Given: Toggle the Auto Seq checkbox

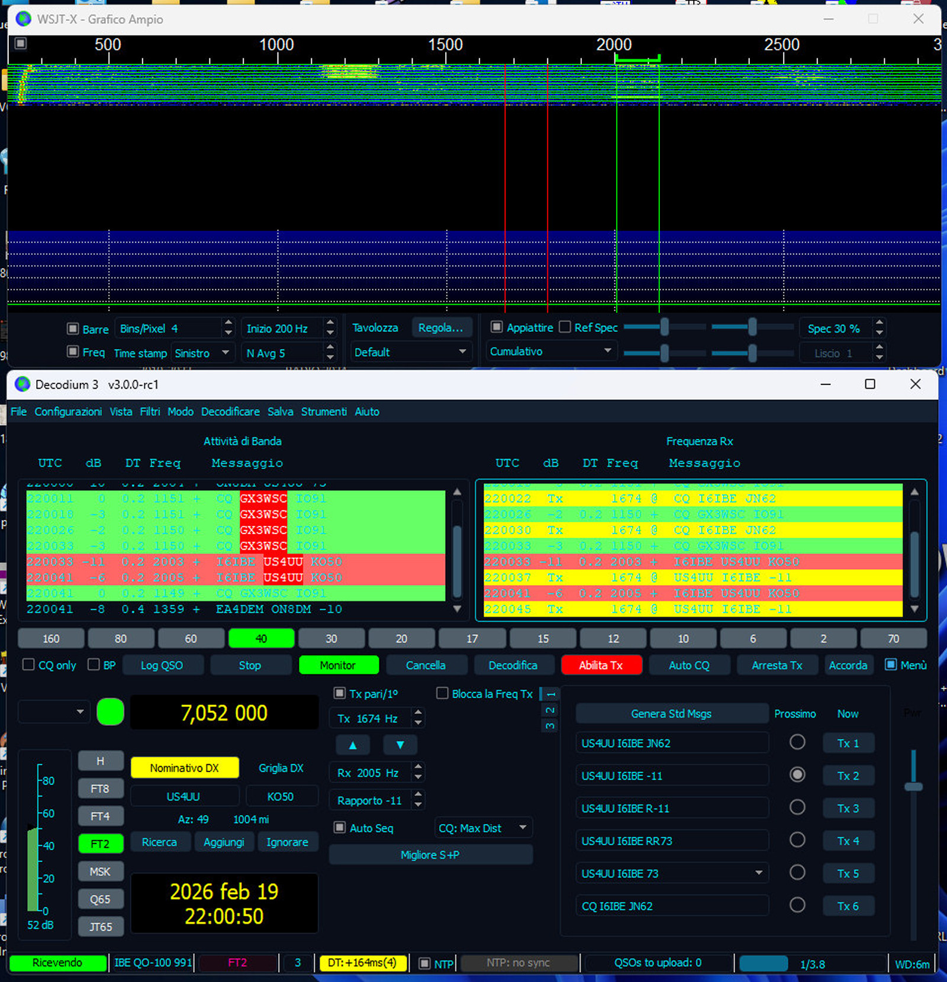Looking at the screenshot, I should (x=340, y=828).
